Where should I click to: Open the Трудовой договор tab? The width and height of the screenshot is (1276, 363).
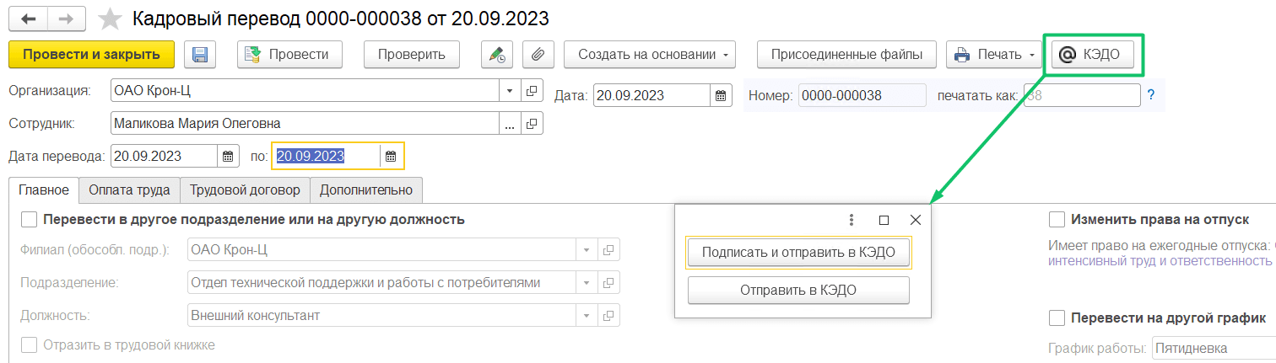245,190
